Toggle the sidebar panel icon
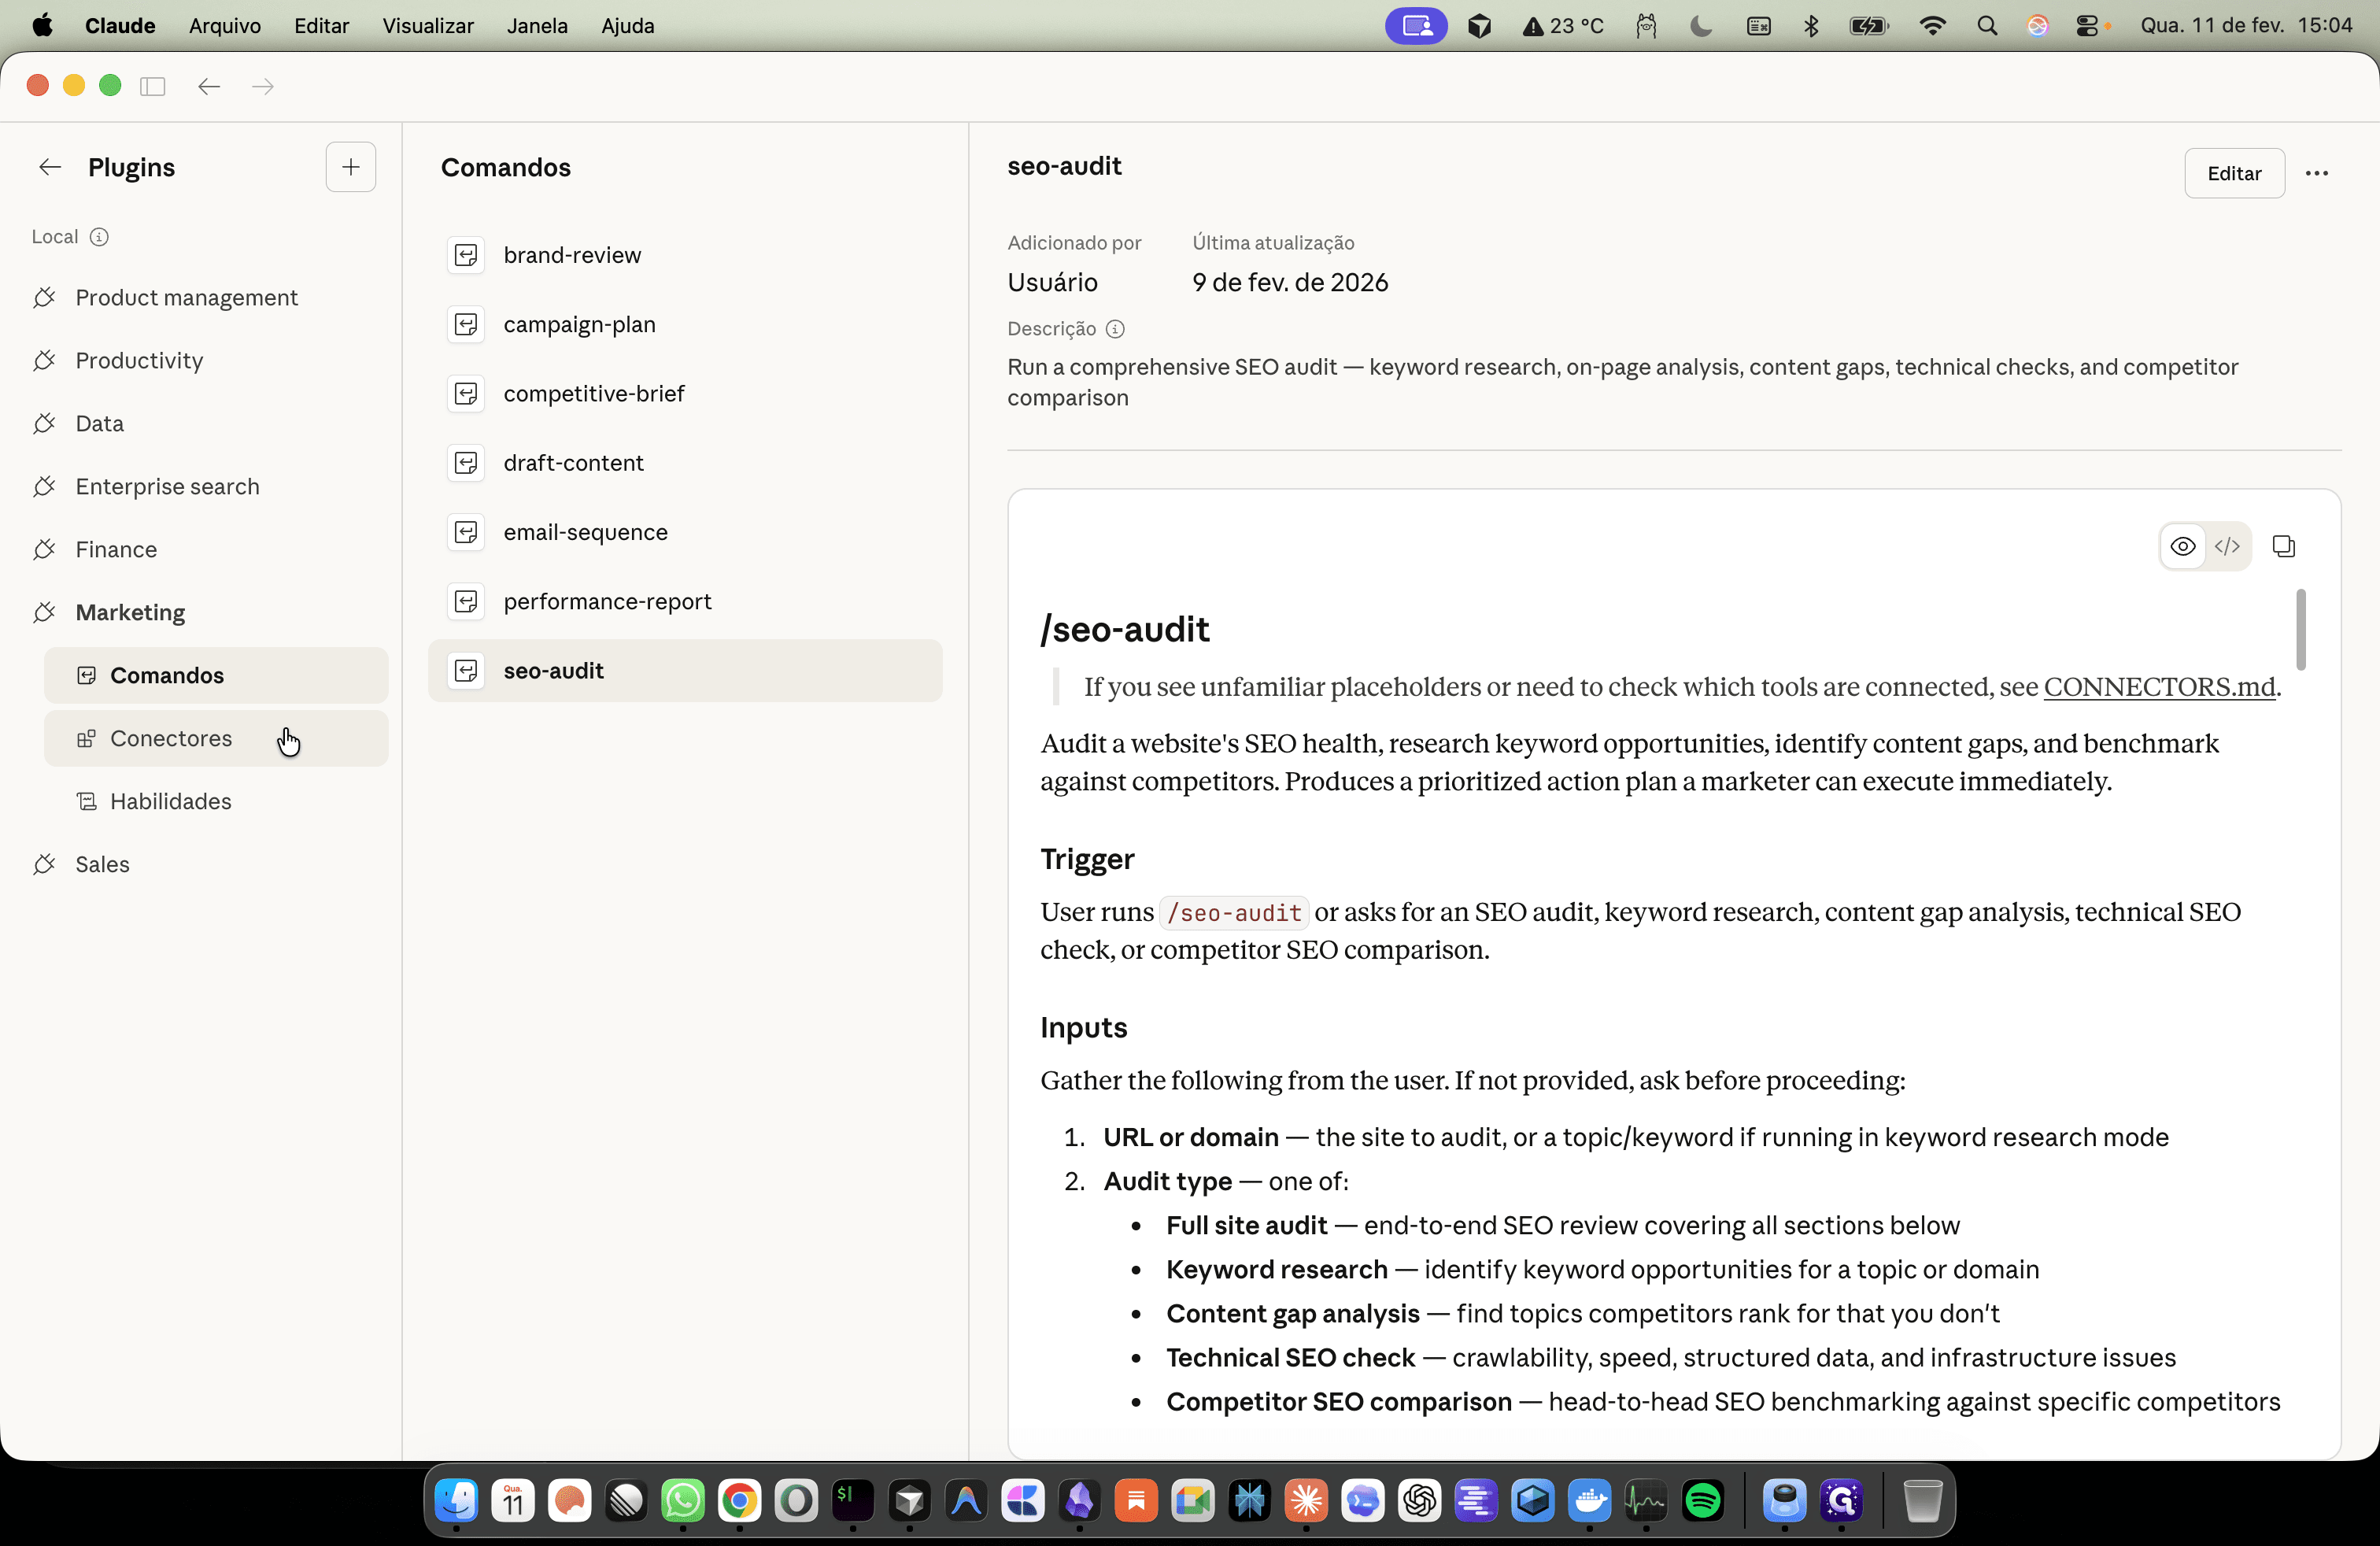 pyautogui.click(x=152, y=86)
